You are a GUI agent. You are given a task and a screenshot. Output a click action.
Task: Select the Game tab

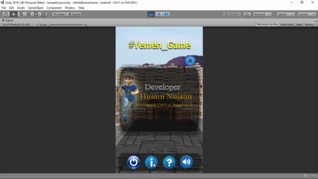(x=8, y=20)
